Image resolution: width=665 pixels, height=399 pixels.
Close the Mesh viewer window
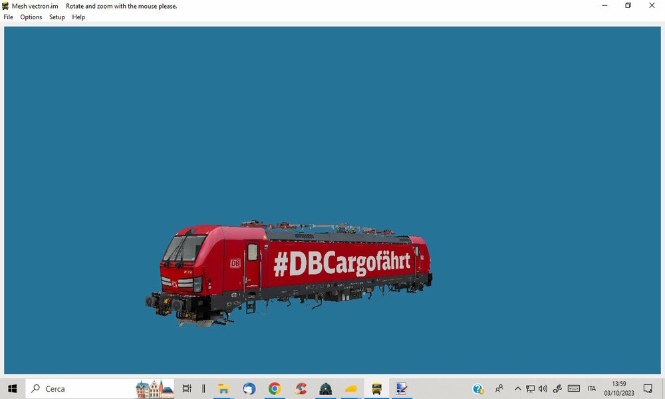tap(652, 5)
